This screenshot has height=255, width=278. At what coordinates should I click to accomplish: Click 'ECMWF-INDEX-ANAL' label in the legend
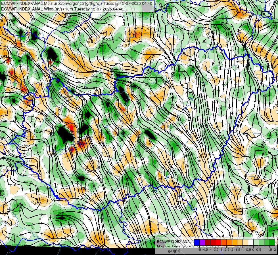pos(174,242)
